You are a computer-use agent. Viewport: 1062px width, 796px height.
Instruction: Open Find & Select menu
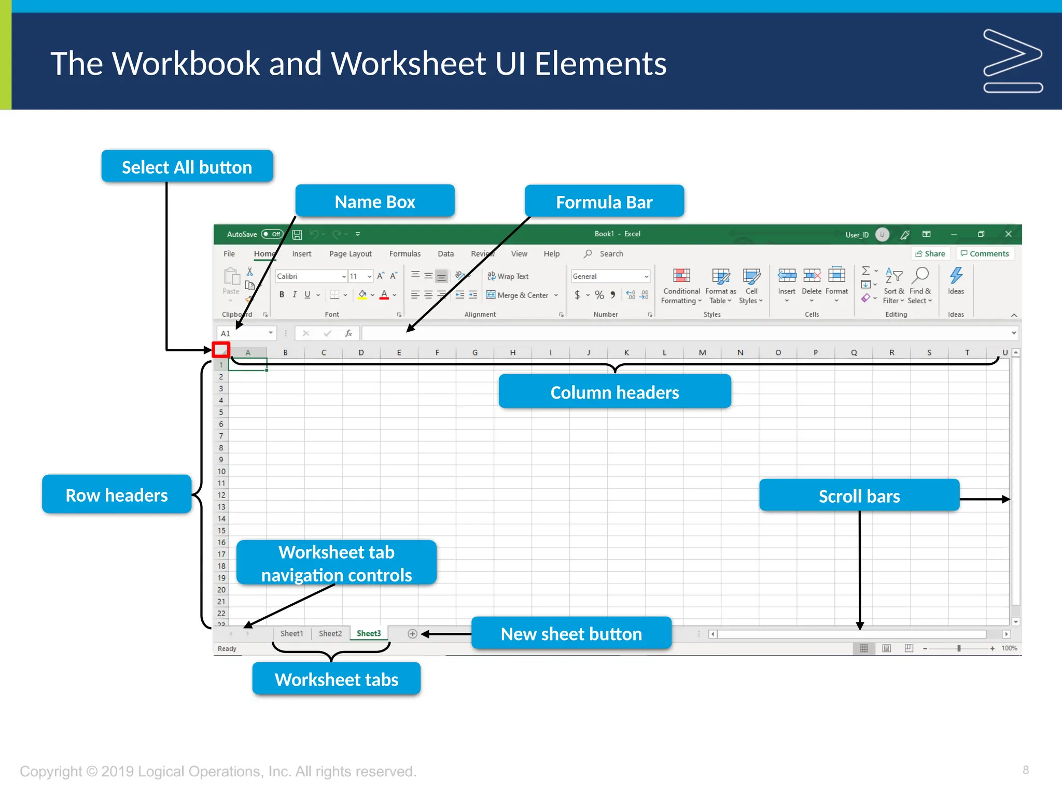(x=920, y=286)
